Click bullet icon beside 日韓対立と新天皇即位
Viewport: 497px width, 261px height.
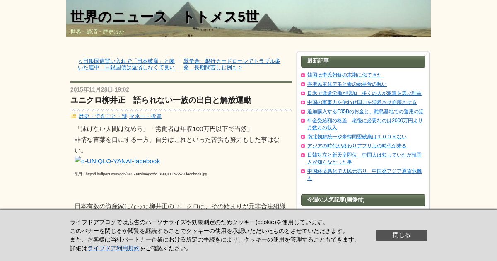click(303, 155)
